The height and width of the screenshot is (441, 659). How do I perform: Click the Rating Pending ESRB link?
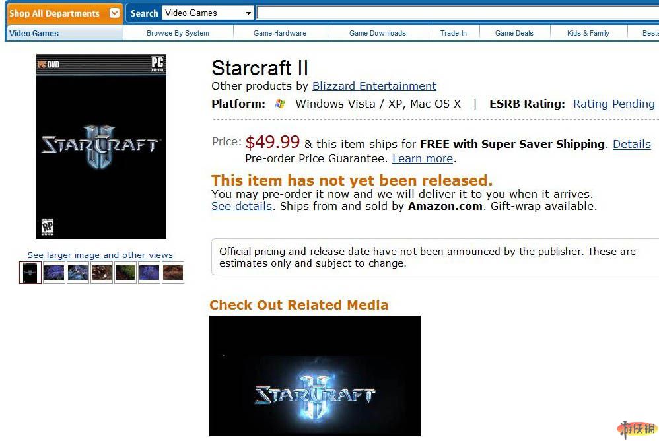pyautogui.click(x=613, y=104)
